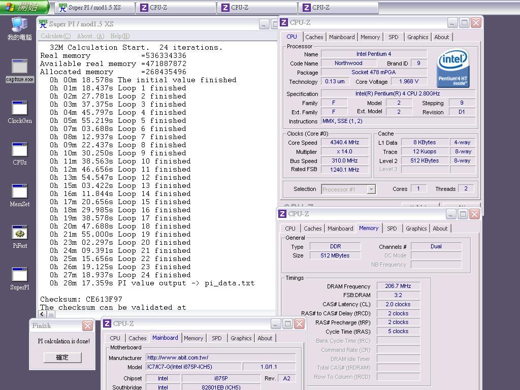The height and width of the screenshot is (390, 520).
Task: Open the Graphics tab in the Memory CPU-Z window
Action: point(416,229)
